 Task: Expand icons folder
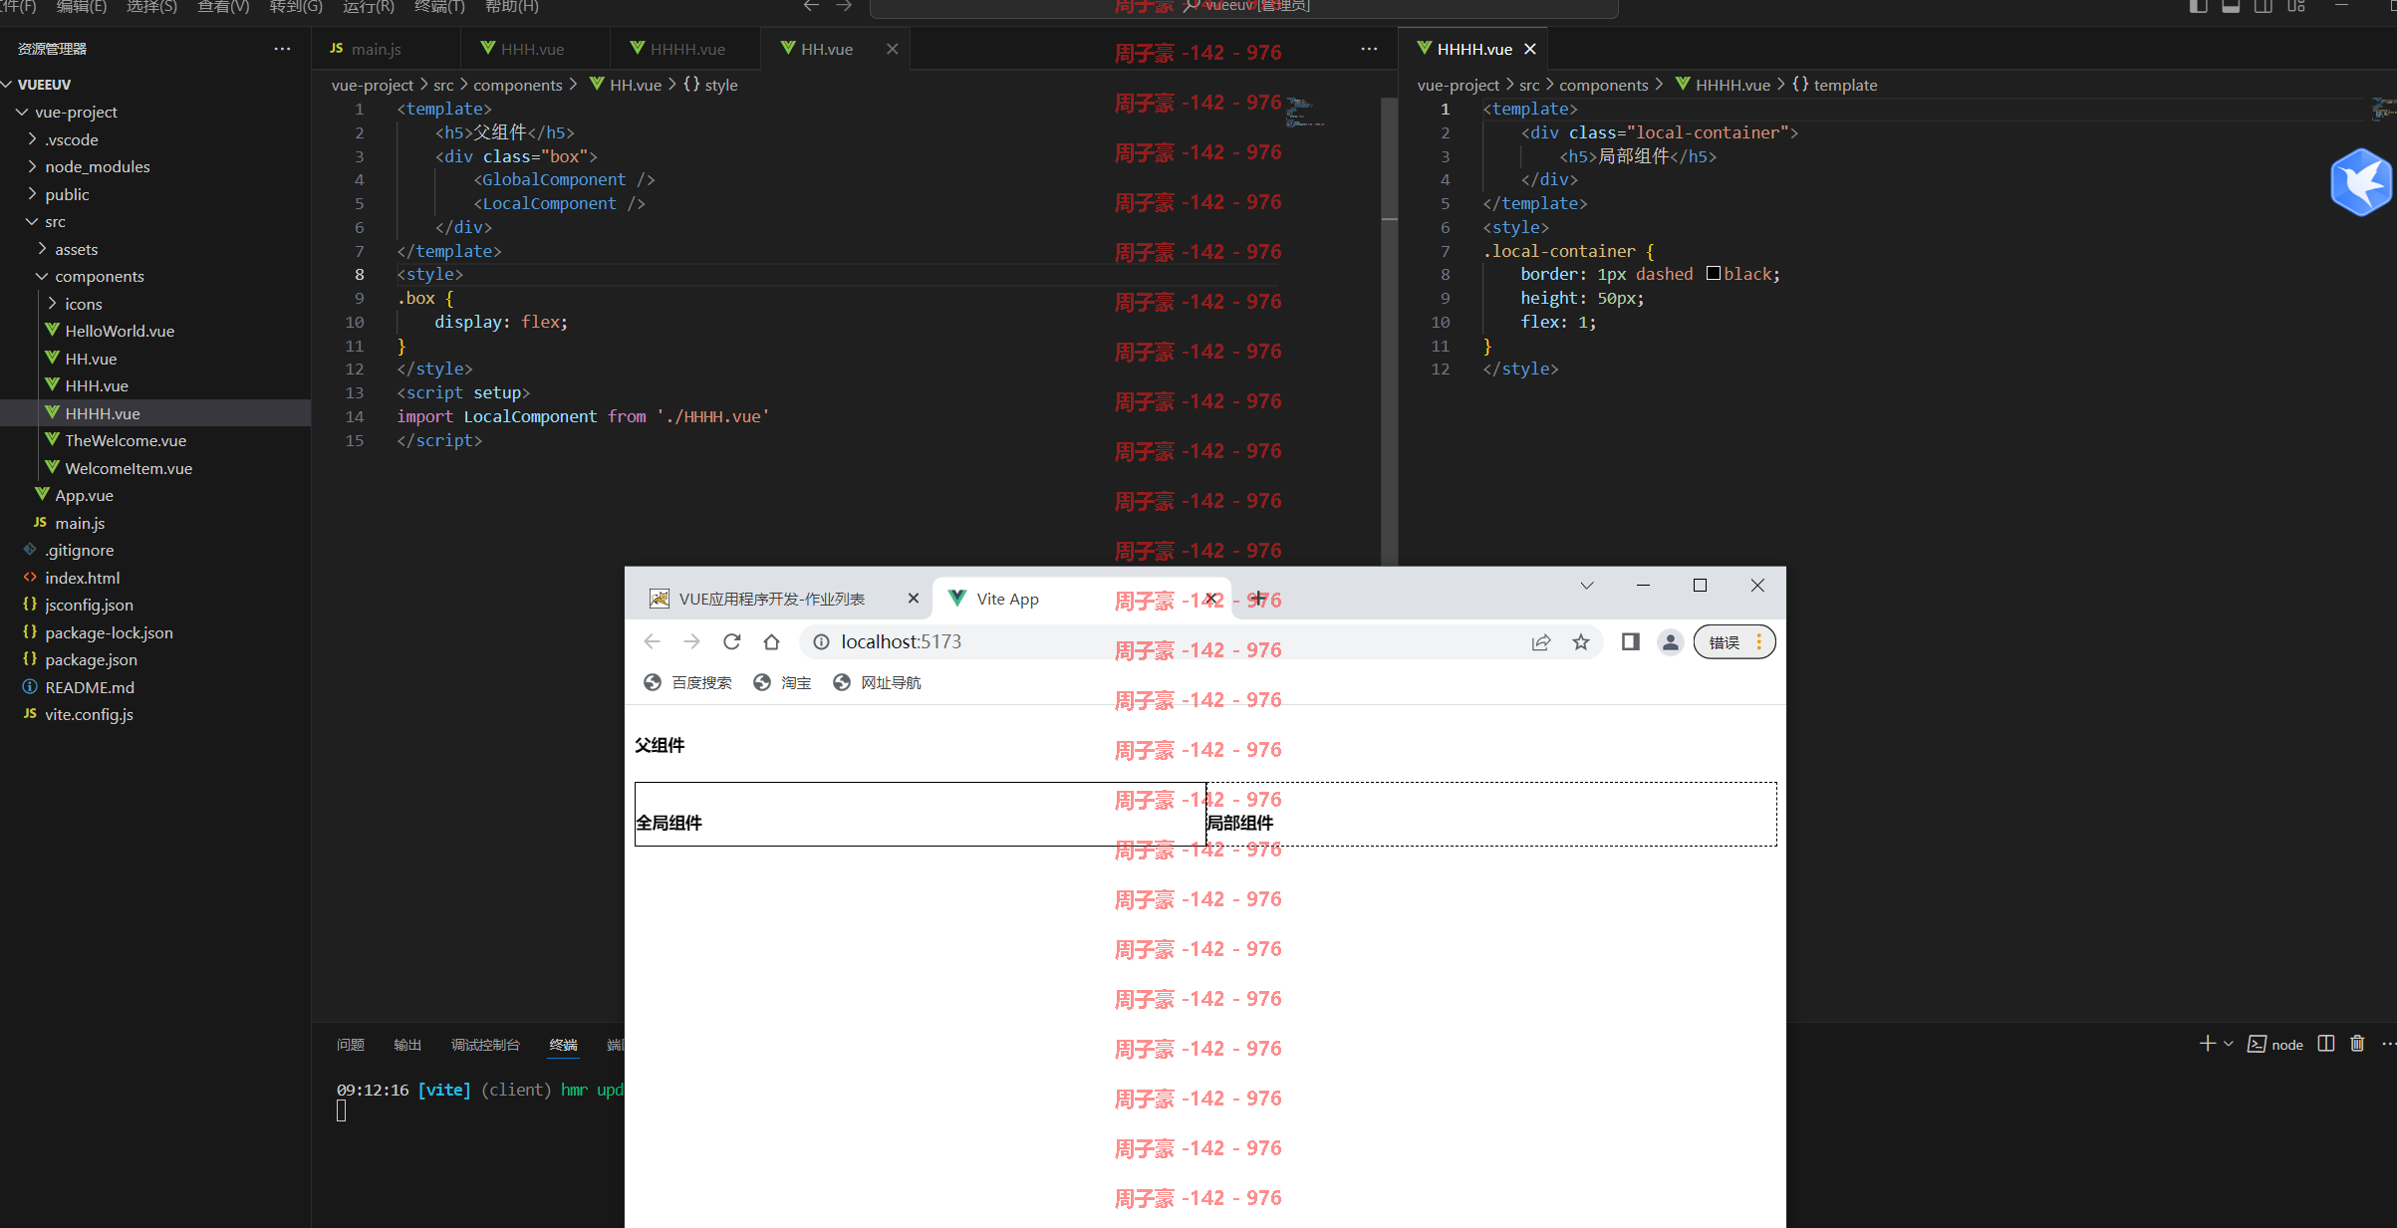[x=155, y=304]
